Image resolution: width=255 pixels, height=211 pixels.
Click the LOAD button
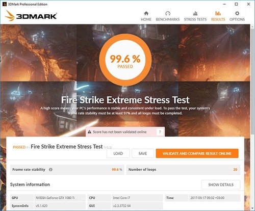click(x=118, y=153)
